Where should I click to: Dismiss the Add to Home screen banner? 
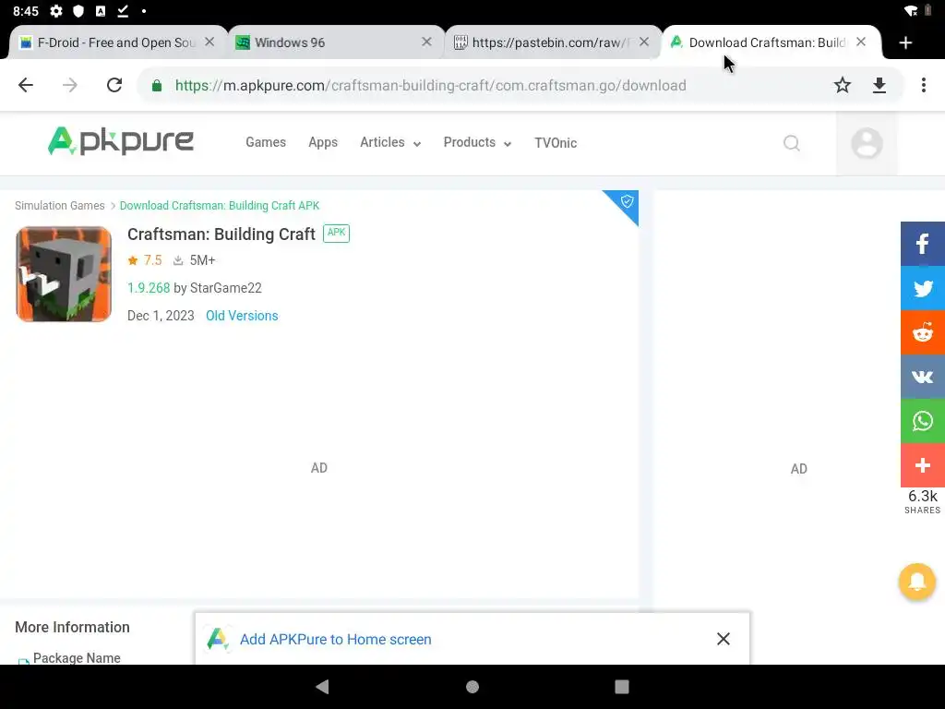tap(724, 639)
